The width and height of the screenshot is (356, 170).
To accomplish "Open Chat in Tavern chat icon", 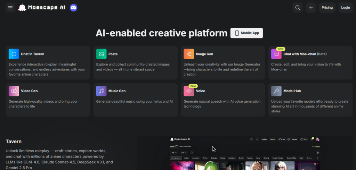I will [14, 54].
